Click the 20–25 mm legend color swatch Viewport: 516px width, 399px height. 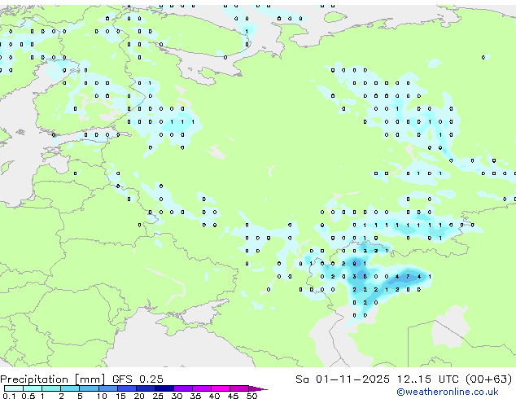click(146, 388)
